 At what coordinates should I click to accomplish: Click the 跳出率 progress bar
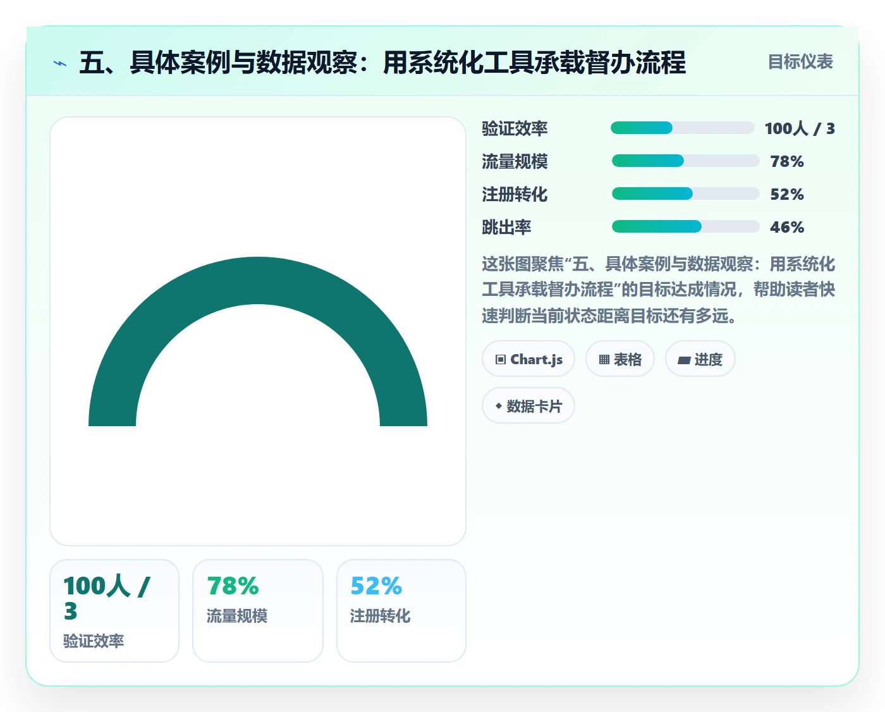click(685, 226)
